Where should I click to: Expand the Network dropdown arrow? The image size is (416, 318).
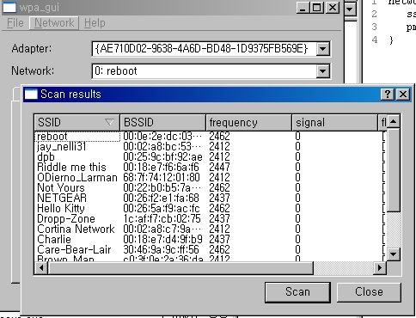pyautogui.click(x=322, y=71)
